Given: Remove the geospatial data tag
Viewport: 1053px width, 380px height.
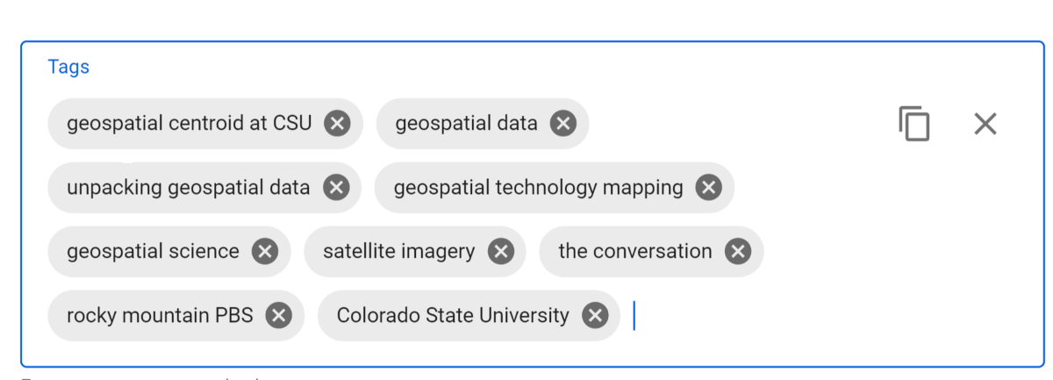Looking at the screenshot, I should pos(563,124).
